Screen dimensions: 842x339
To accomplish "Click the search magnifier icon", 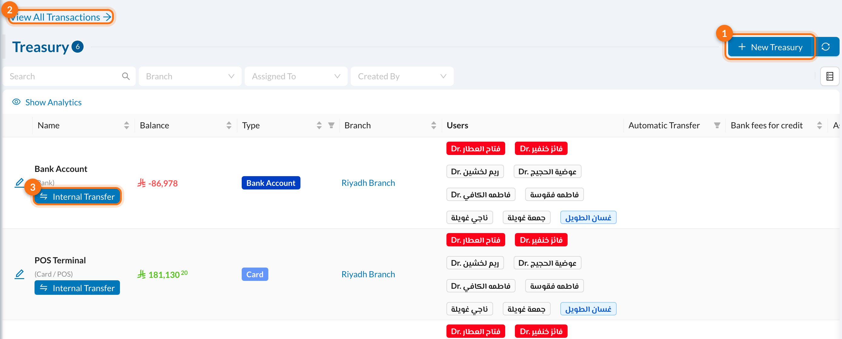I will click(x=126, y=76).
